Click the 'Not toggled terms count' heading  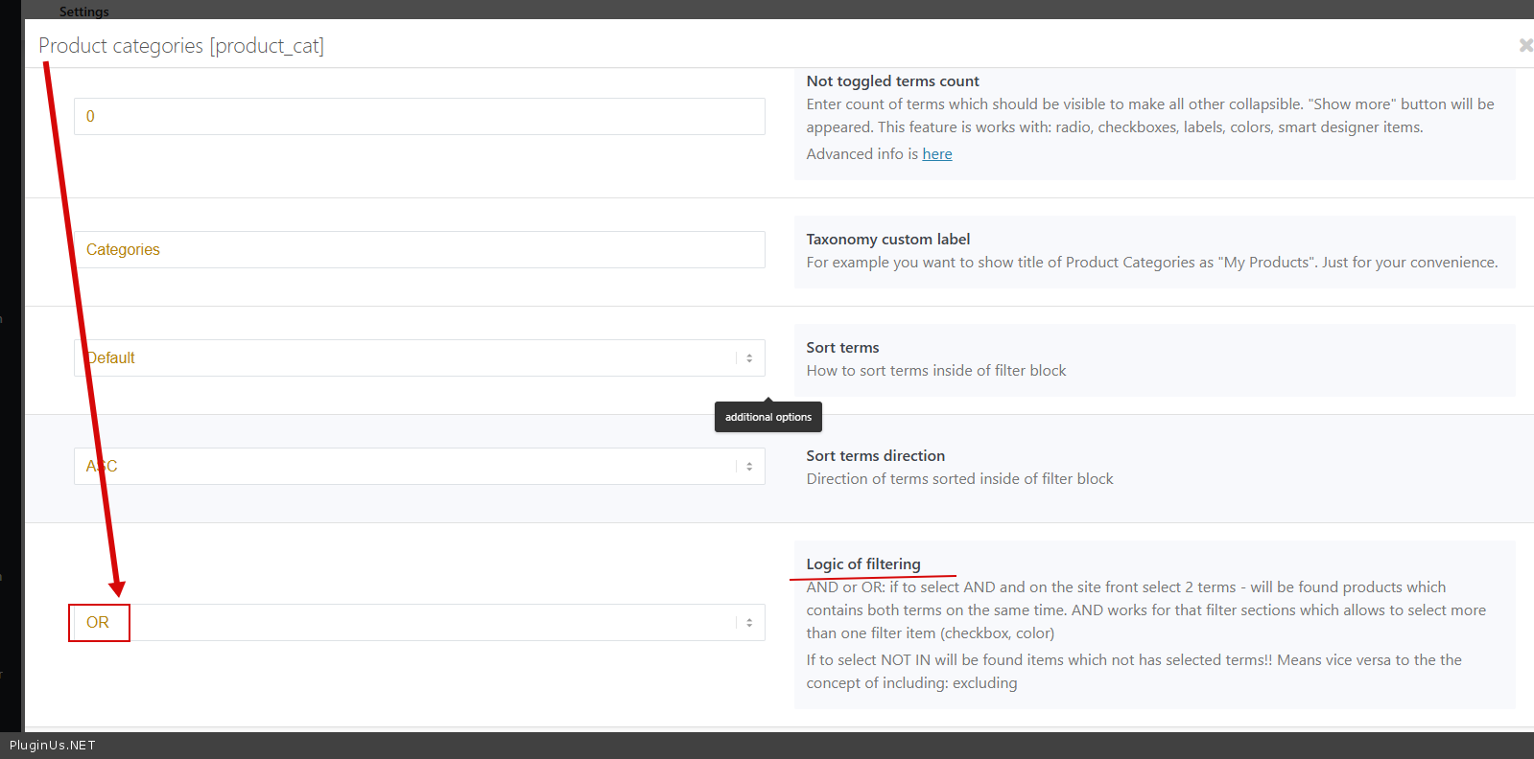[892, 81]
